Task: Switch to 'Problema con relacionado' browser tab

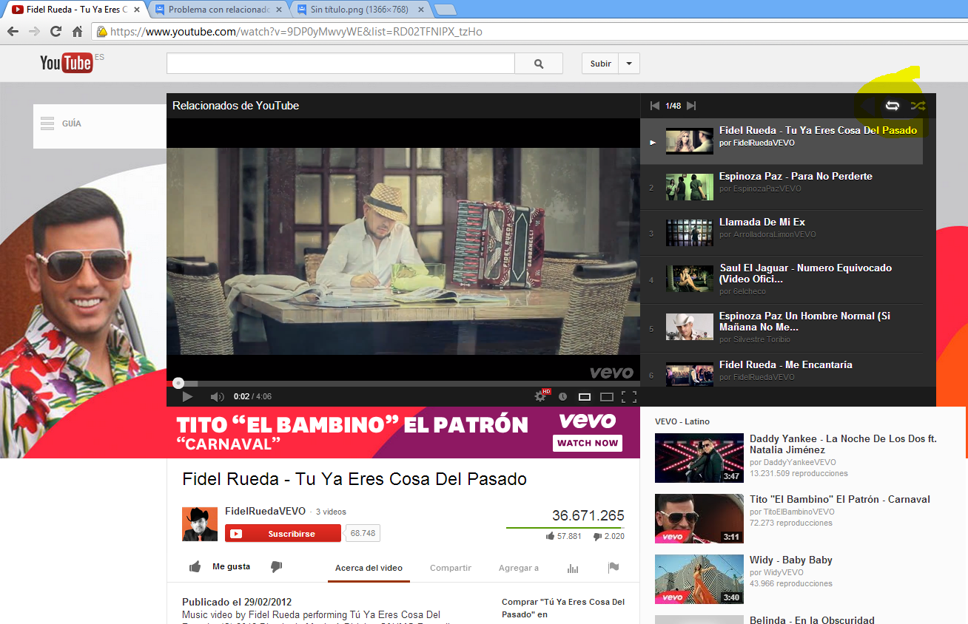Action: [x=218, y=10]
